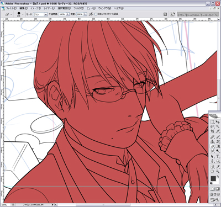This screenshot has height=207, width=221.
Task: Open the Brushes tab in palette well
Action: point(182,15)
